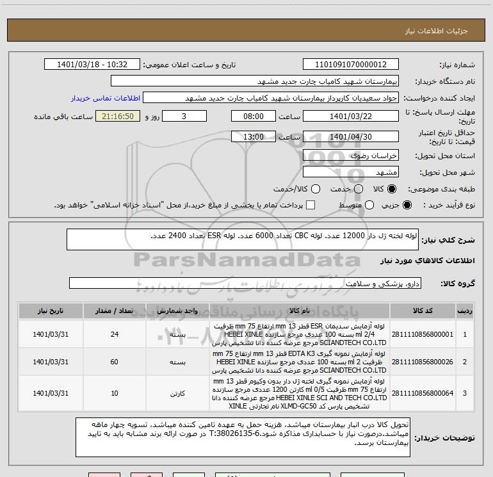Viewport: 493px width, 477px height.
Task: Click the response deadline date 1401/03/22
Action: pyautogui.click(x=351, y=116)
